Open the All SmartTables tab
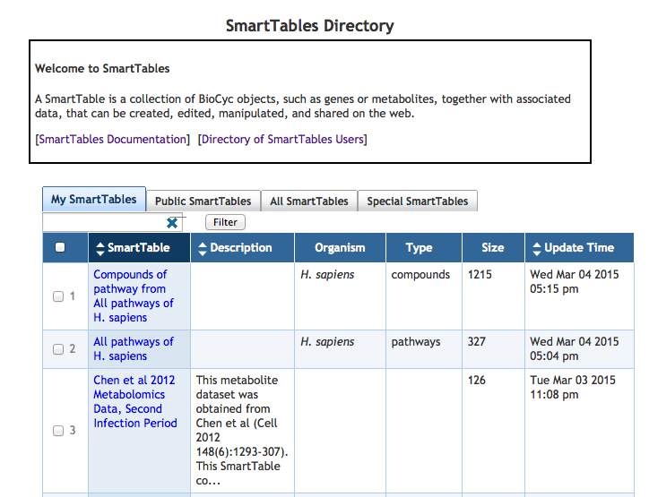Image resolution: width=649 pixels, height=497 pixels. [x=308, y=201]
